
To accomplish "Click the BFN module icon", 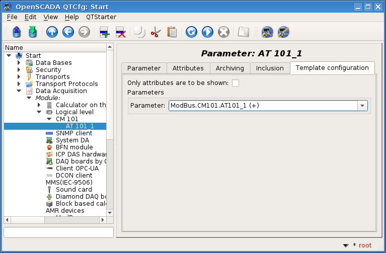I will tap(49, 147).
